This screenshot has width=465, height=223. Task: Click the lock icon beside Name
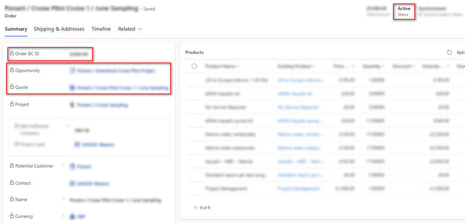click(11, 199)
